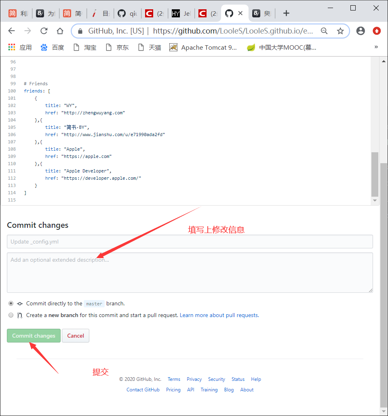Click the line title: "Apple Developer"

(78, 171)
